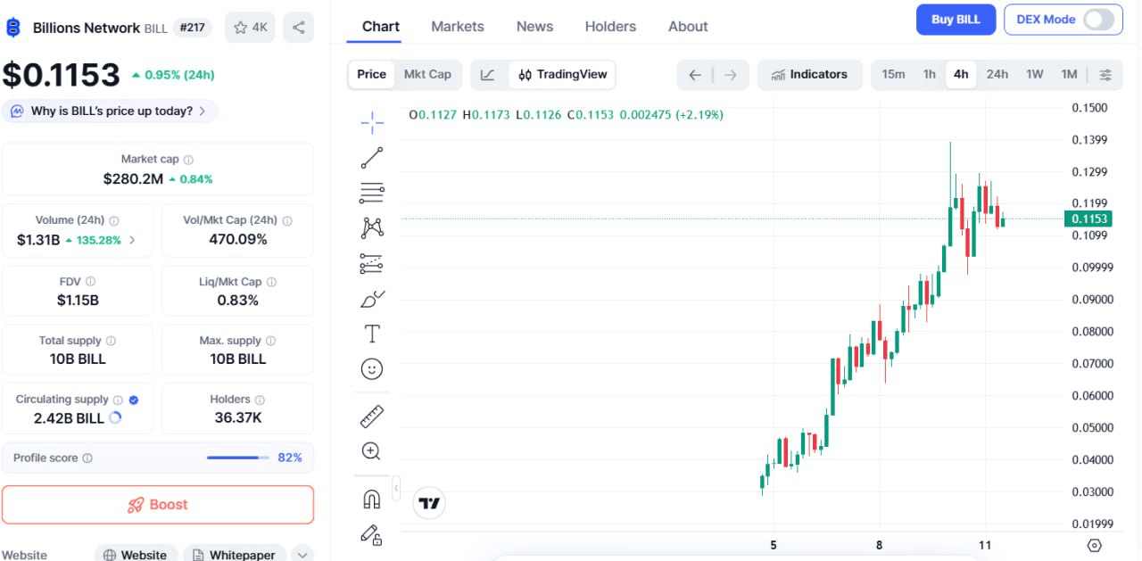Viewport: 1142px width, 561px height.
Task: Click the 0.1153 current price label
Action: pos(1088,219)
